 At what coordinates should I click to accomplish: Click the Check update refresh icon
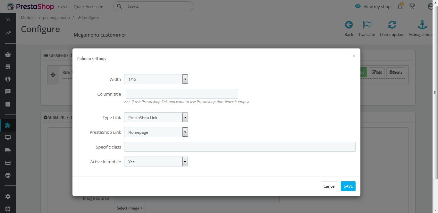[x=392, y=25]
